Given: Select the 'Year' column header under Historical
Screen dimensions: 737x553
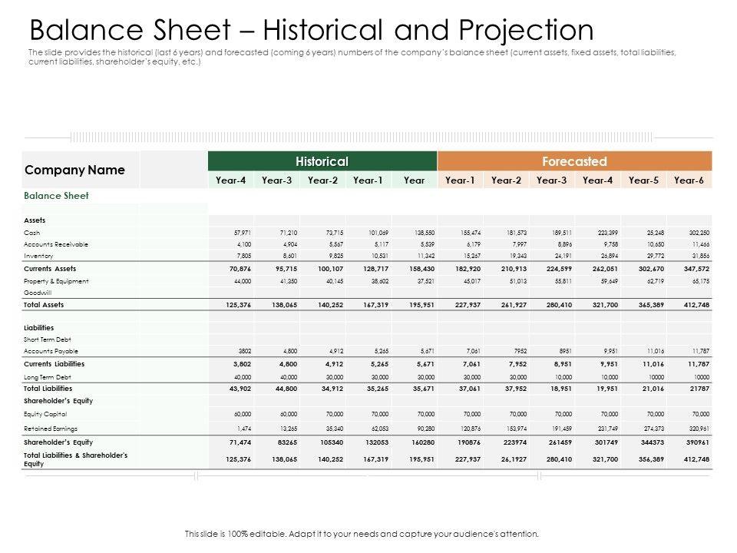Looking at the screenshot, I should pyautogui.click(x=414, y=180).
